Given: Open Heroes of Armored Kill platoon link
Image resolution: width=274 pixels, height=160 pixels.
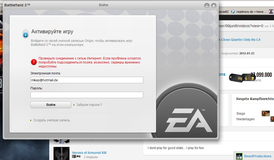Looking at the screenshot, I should click(x=89, y=153).
